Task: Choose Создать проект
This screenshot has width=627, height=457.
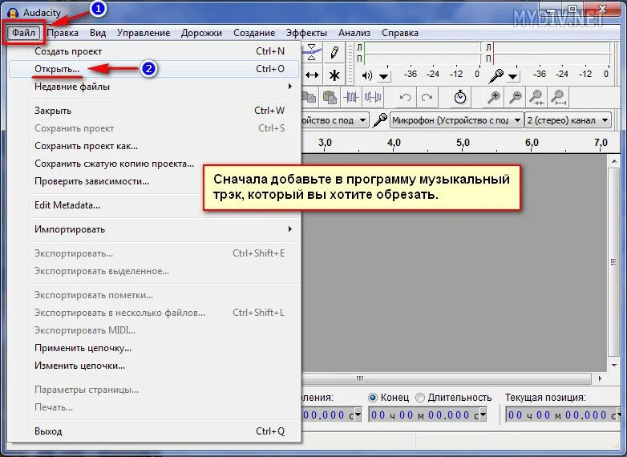Action: point(154,51)
